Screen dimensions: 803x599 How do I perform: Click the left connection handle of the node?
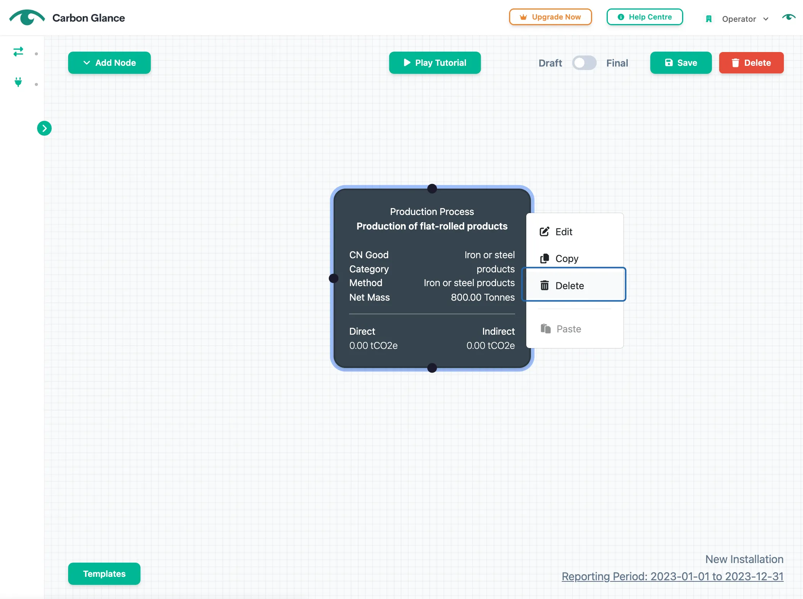click(x=334, y=278)
